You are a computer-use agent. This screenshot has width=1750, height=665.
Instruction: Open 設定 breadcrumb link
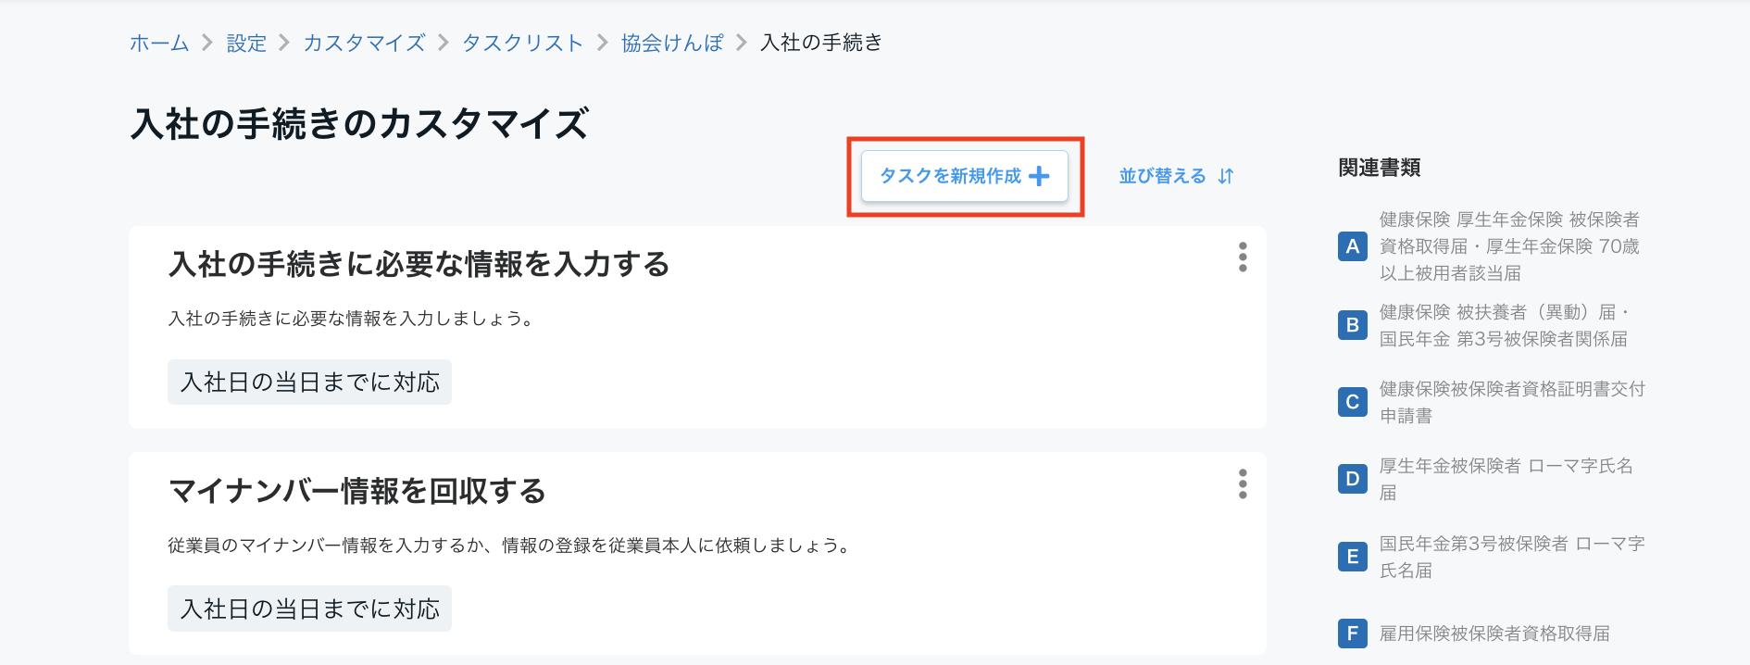point(246,43)
